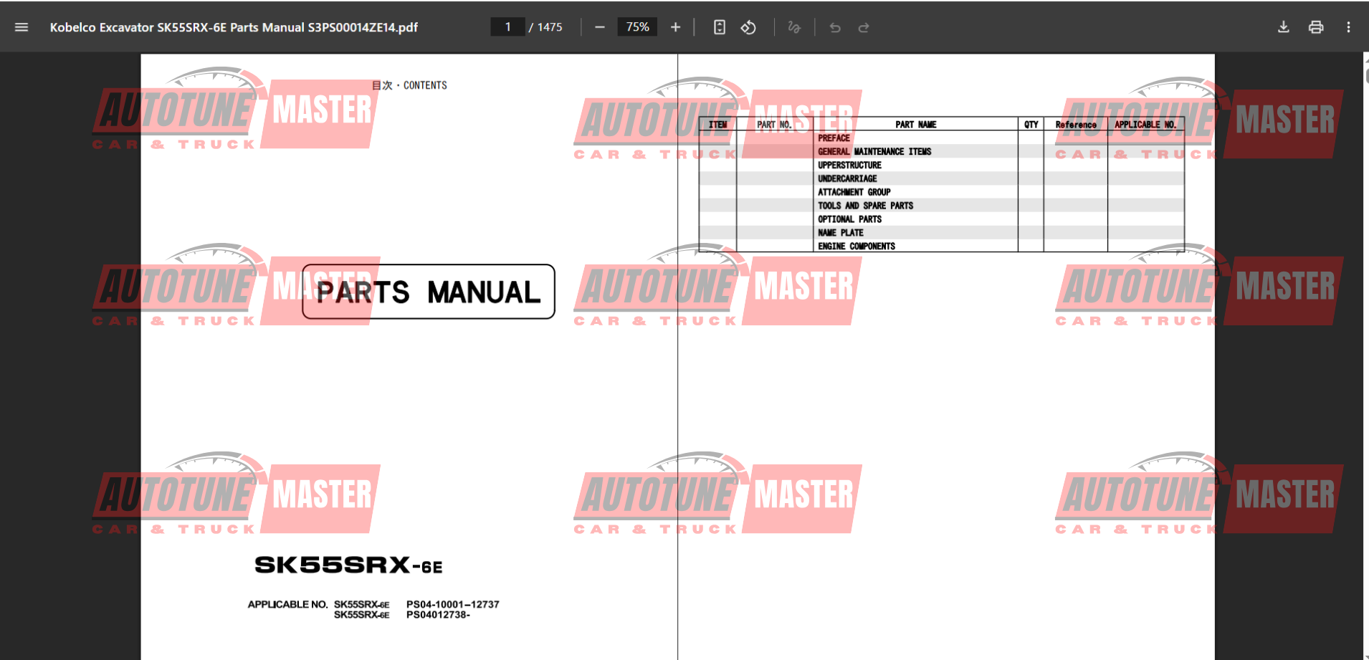The image size is (1369, 660).
Task: Open the PREFACE contents entry
Action: [x=834, y=138]
